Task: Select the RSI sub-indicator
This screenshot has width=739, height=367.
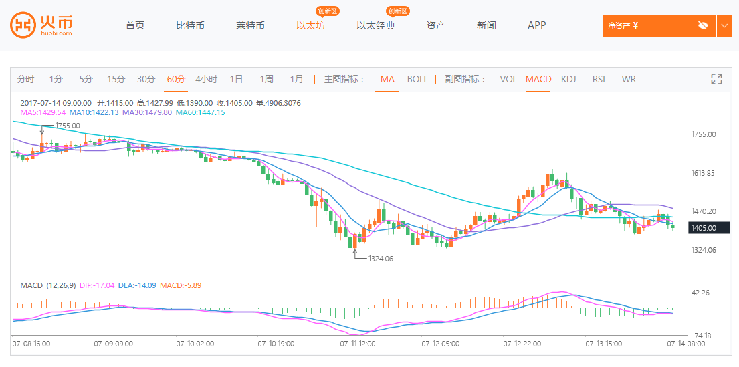Action: [598, 79]
